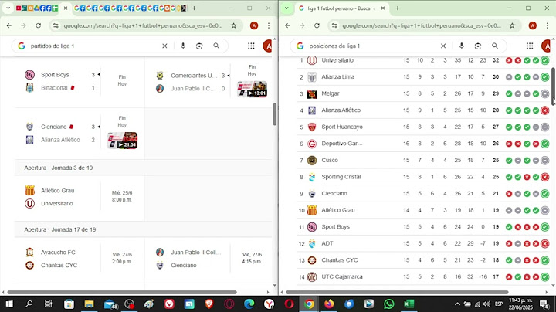556x312 pixels.
Task: Open the Chrome menu in the right window
Action: pyautogui.click(x=548, y=25)
